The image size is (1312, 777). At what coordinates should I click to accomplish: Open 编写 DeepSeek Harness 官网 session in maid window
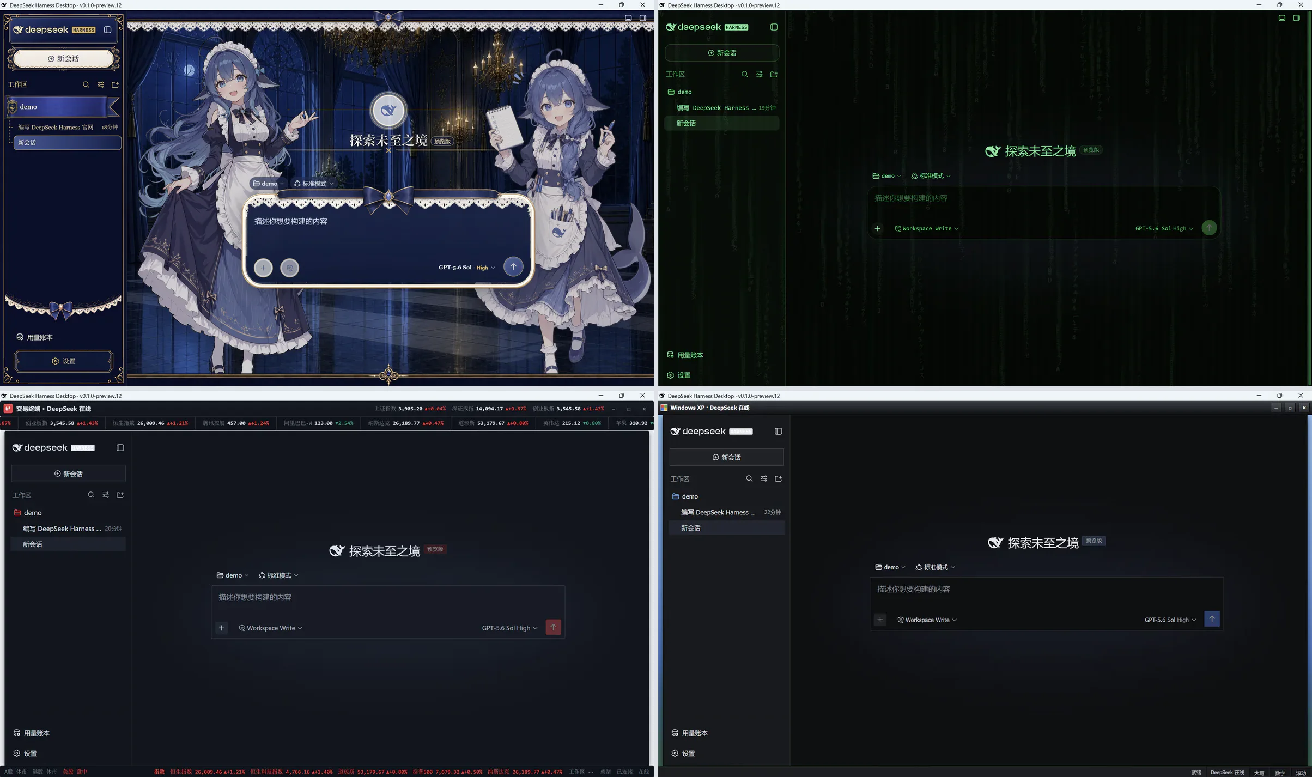point(66,127)
